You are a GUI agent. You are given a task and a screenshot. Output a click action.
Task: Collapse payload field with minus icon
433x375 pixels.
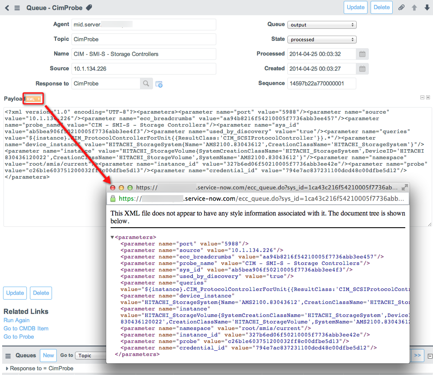click(422, 97)
